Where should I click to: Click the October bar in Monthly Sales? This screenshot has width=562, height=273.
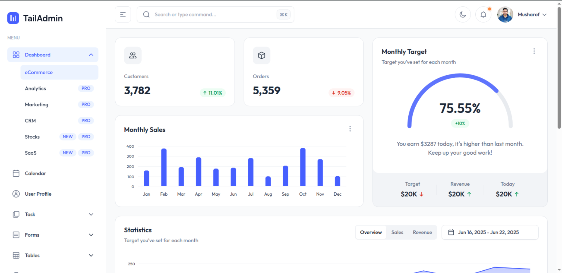pos(303,167)
